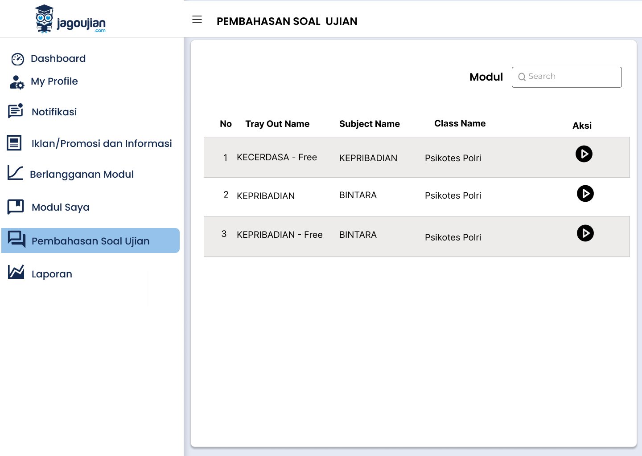This screenshot has height=456, width=642.
Task: Click the Dashboard gauge icon
Action: coord(18,59)
